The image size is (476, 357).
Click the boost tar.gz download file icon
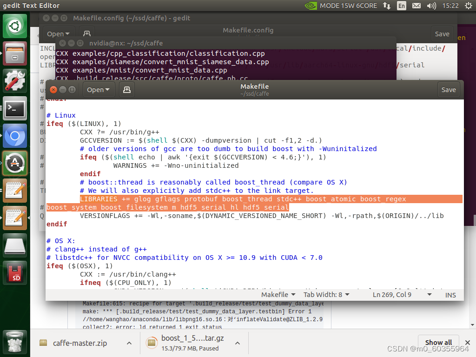[152, 343]
